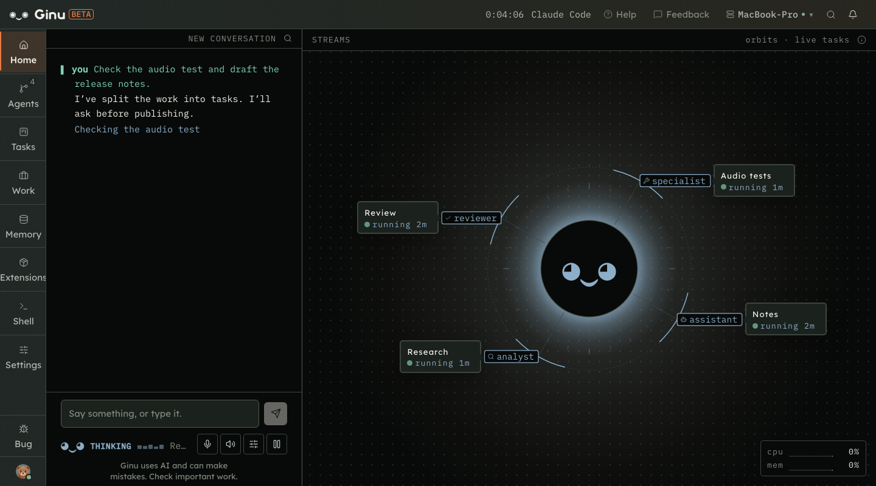Open the Settings sidebar section
This screenshot has height=486, width=876.
pos(23,357)
